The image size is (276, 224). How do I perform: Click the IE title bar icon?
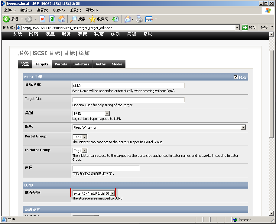(4, 4)
